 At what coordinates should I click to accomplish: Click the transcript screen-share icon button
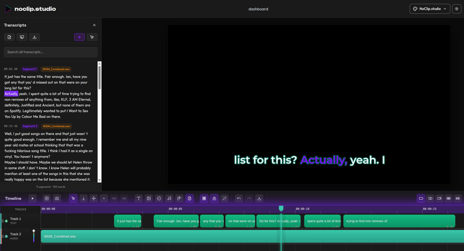pos(22,37)
